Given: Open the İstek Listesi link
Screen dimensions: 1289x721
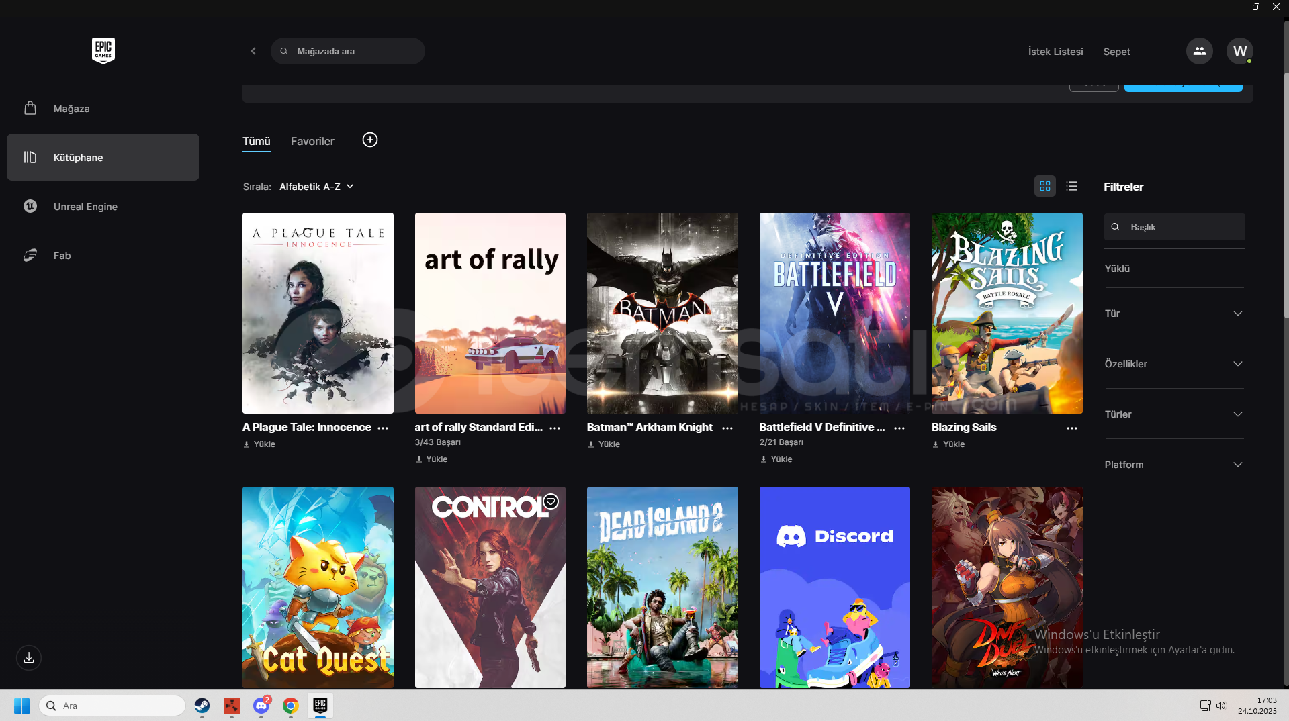Looking at the screenshot, I should point(1055,52).
